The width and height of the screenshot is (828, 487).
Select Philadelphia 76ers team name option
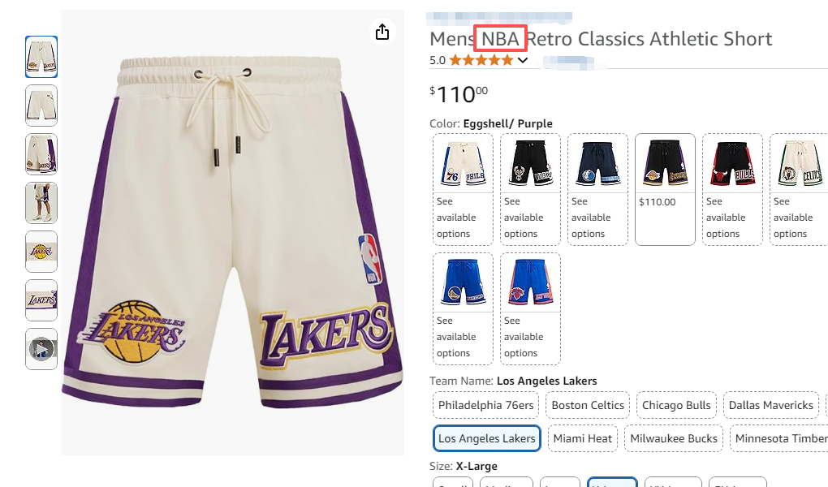(x=486, y=405)
